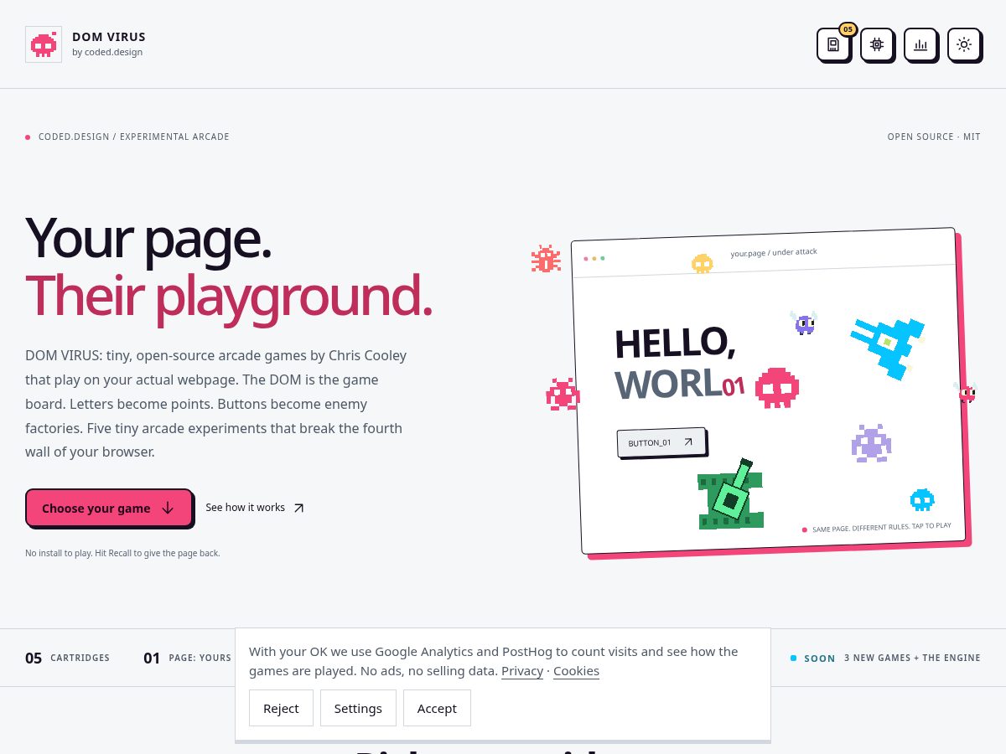
Task: Accept analytics cookies
Action: pyautogui.click(x=437, y=708)
